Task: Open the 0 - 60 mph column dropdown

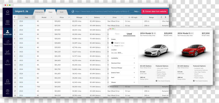Action: pos(141,17)
